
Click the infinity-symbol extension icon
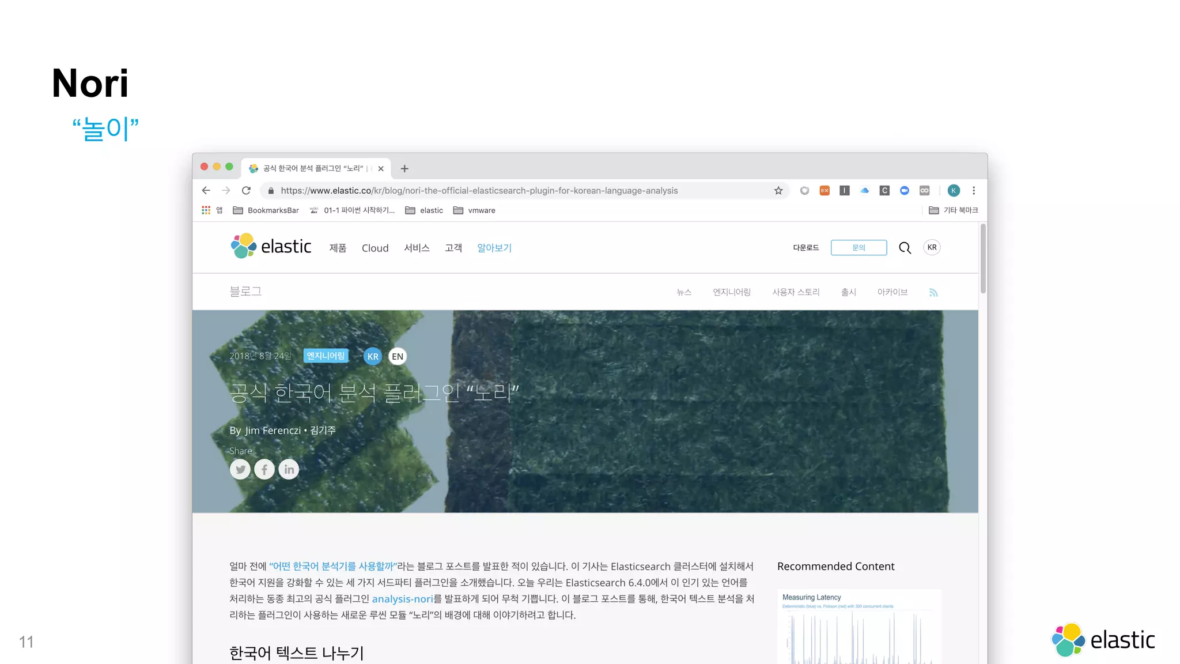pos(924,190)
